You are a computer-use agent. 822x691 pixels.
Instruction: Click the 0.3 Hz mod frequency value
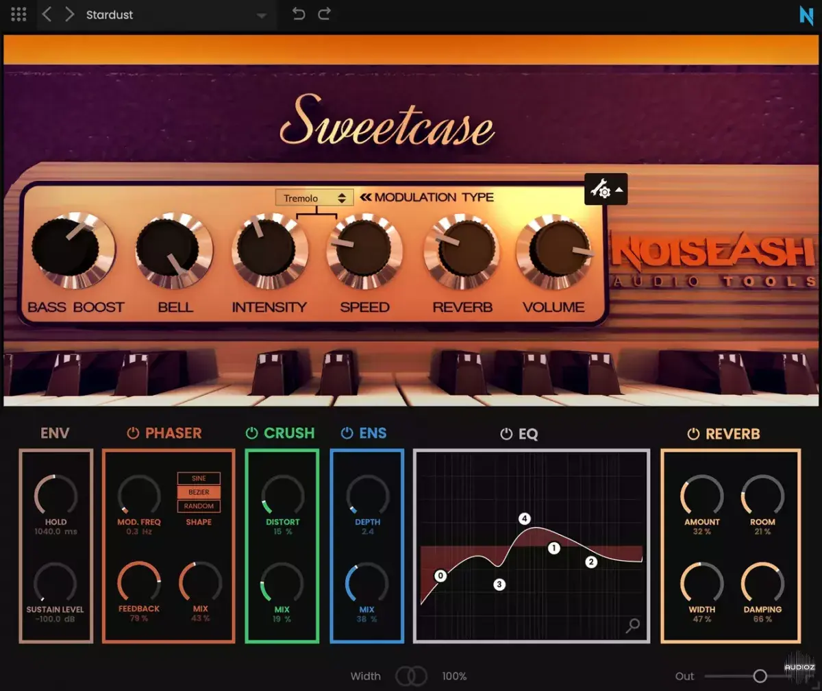pyautogui.click(x=139, y=531)
